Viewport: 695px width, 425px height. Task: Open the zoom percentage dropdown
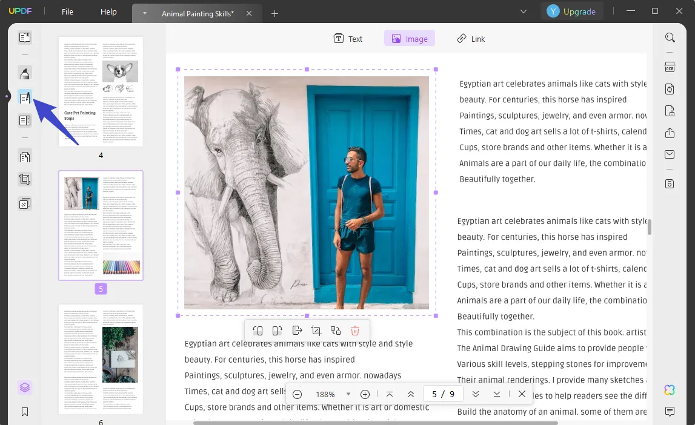tap(348, 394)
